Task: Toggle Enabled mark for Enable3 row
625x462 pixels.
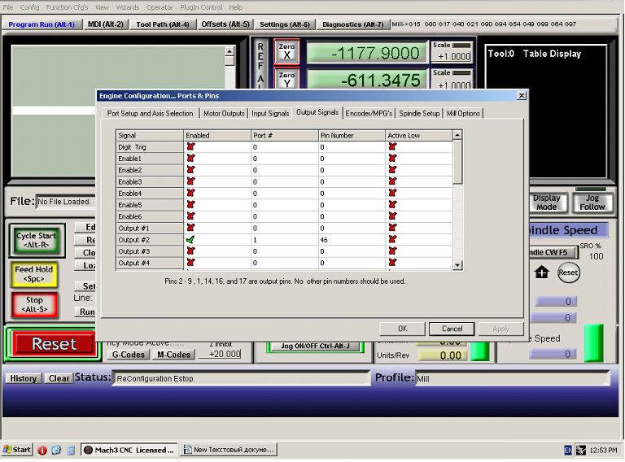Action: (190, 181)
